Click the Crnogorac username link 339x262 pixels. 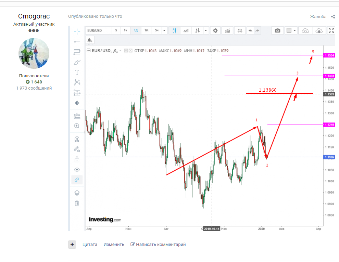(34, 16)
